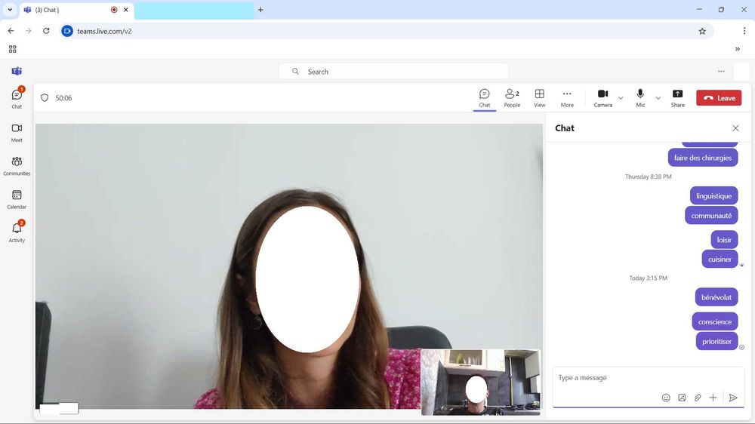Screen dimensions: 755x424
Task: Open the Chat section in left sidebar
Action: (17, 98)
